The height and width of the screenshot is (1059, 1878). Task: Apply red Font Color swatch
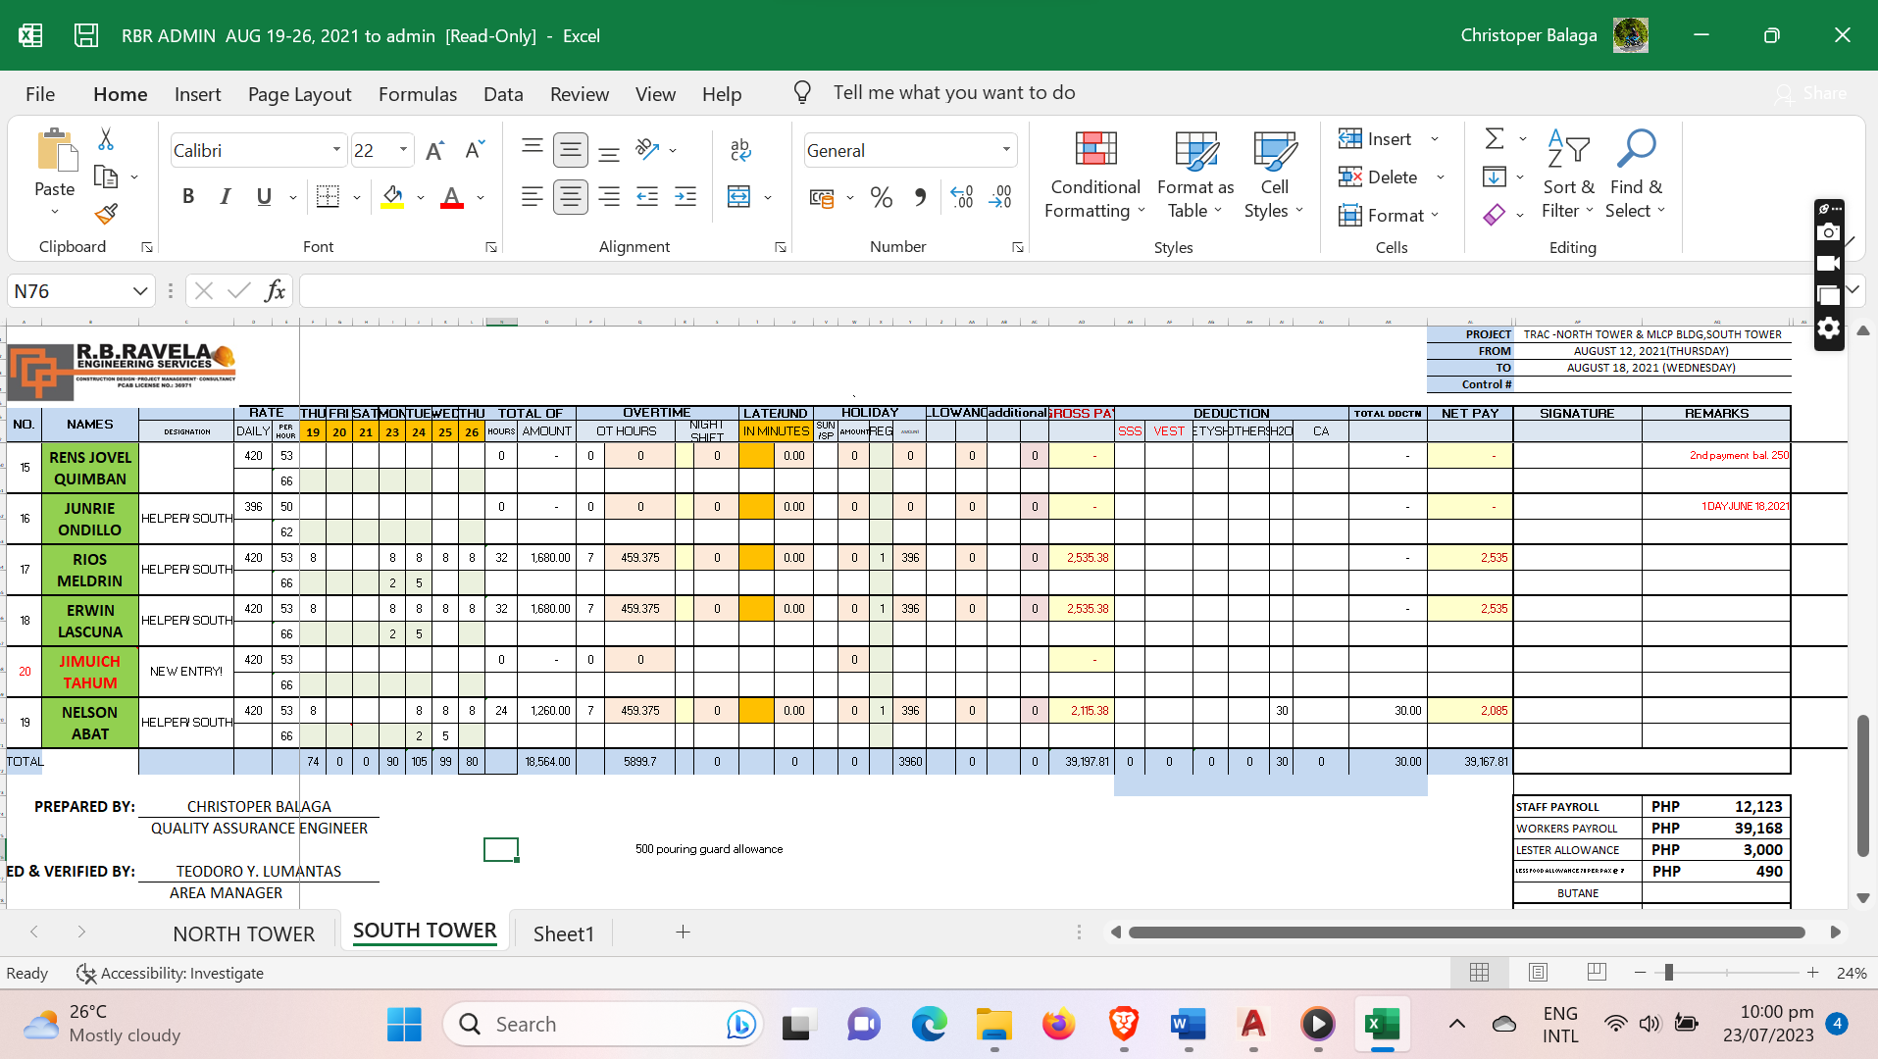point(452,197)
